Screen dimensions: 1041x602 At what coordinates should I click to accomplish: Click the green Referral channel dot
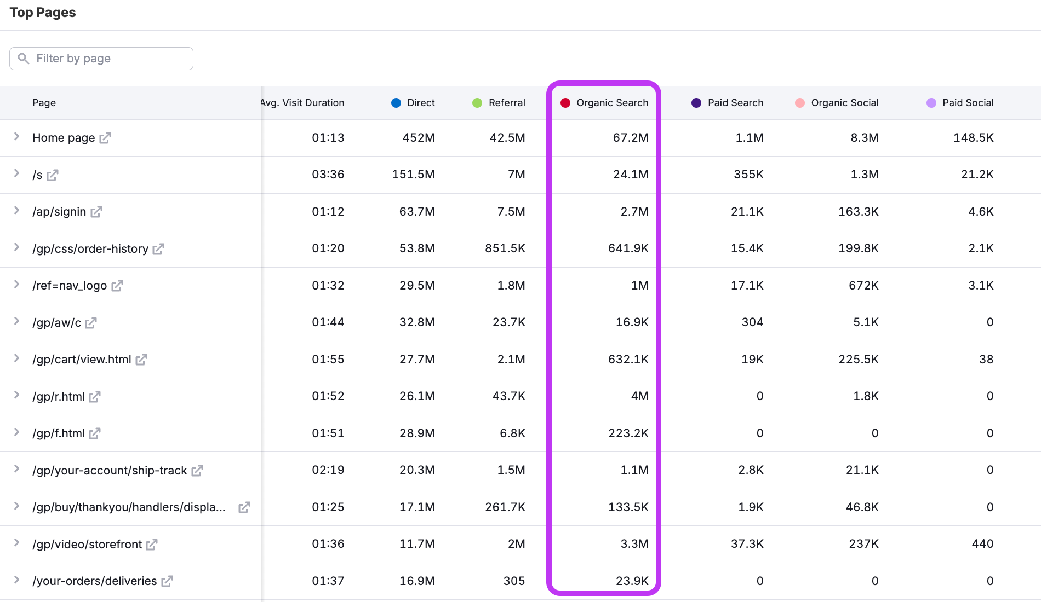tap(477, 102)
